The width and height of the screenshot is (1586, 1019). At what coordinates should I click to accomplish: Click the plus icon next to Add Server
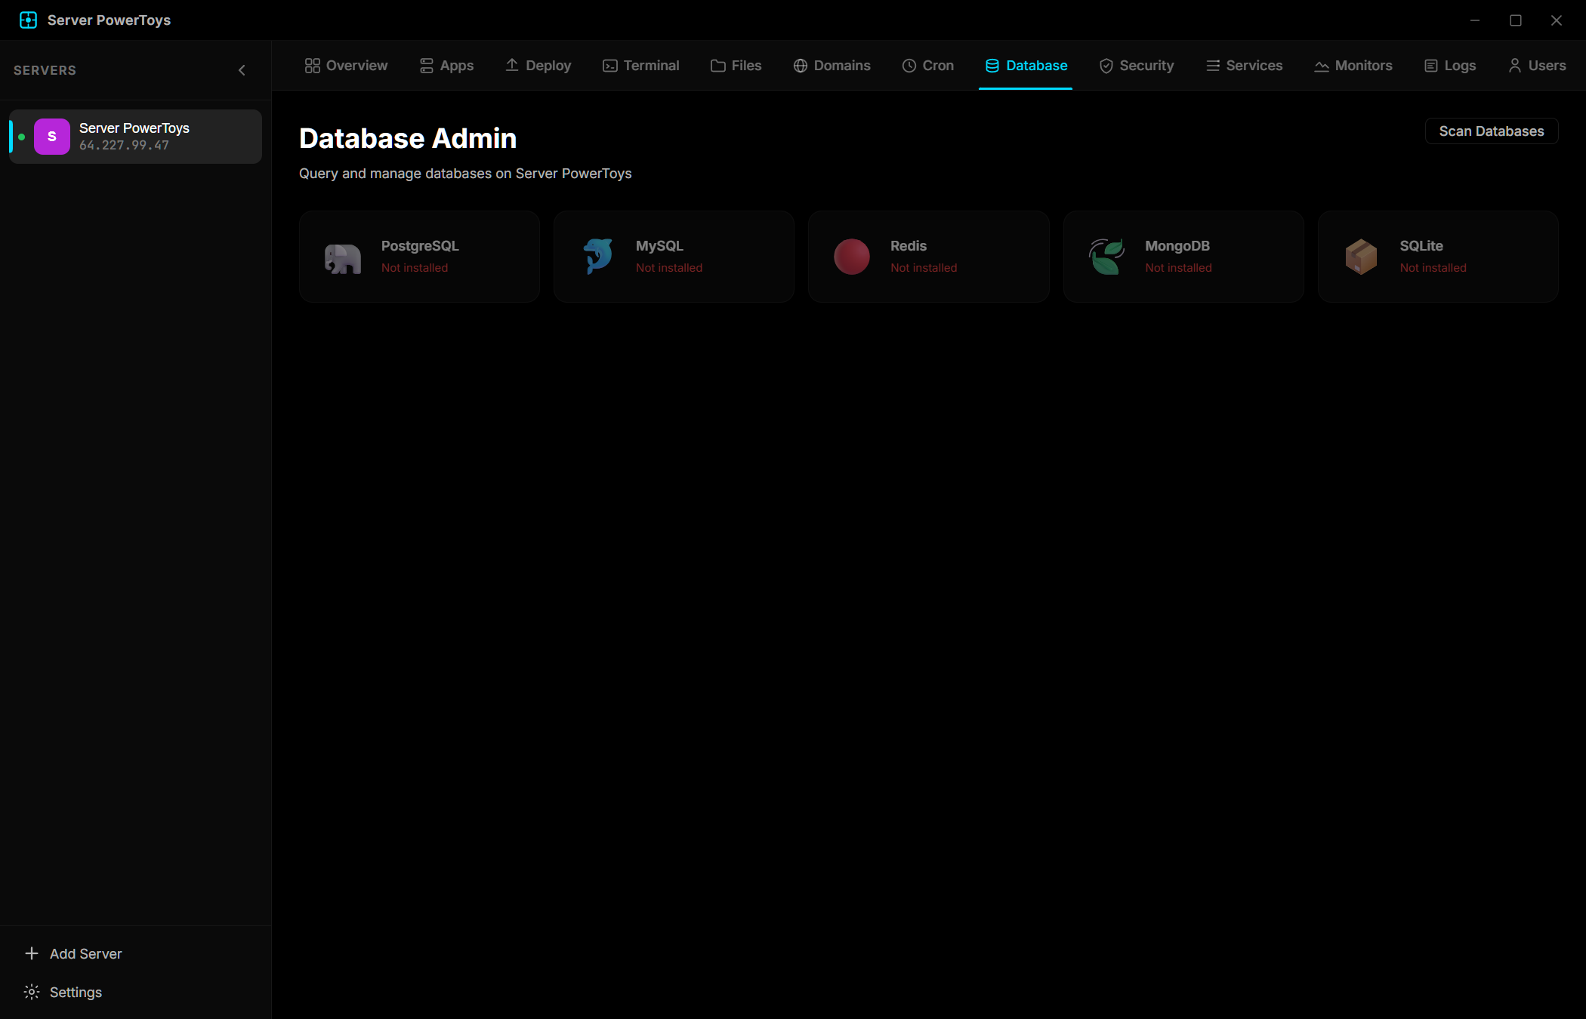[32, 953]
